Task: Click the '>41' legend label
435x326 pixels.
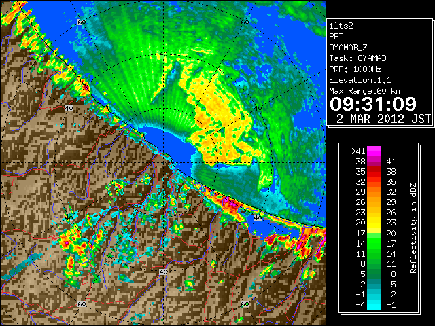Action: tap(358, 151)
